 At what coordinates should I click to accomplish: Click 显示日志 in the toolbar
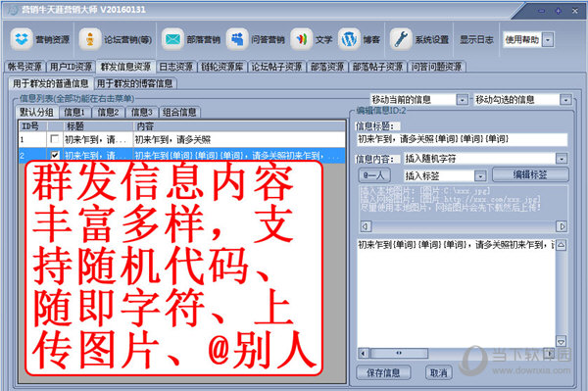click(476, 39)
